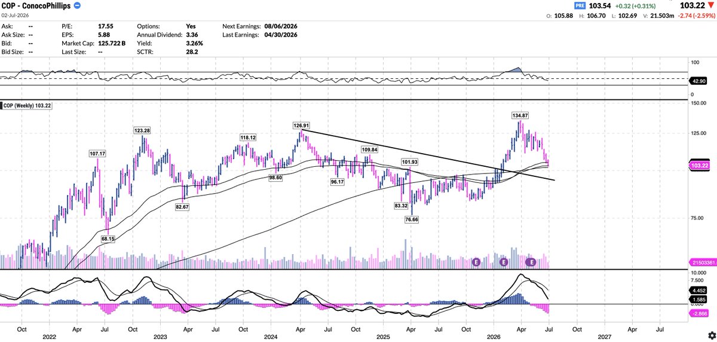Click the 96.17 price label
717x342 pixels.
click(339, 181)
